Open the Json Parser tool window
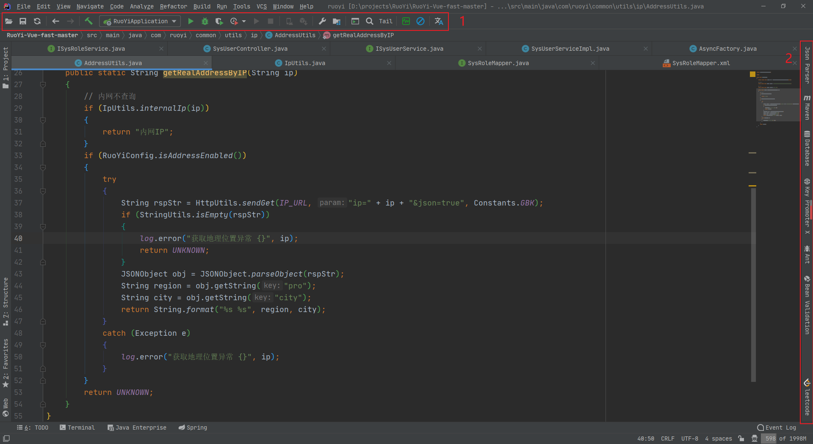The image size is (813, 444). tap(807, 65)
